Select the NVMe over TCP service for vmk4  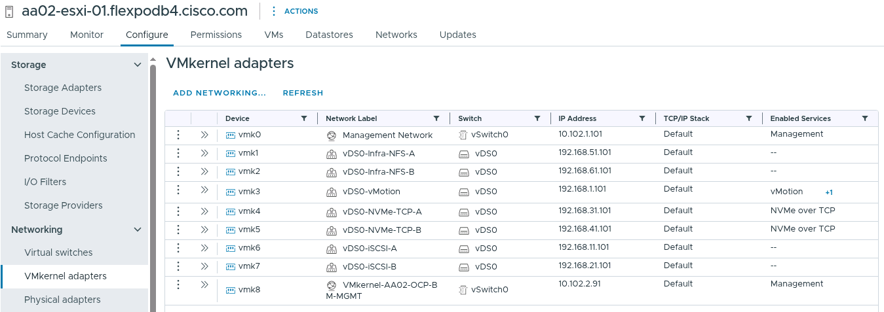pyautogui.click(x=803, y=211)
